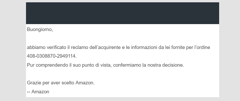This screenshot has width=240, height=101.
Task: Click the gray margin left of the email
Action: click(x=13, y=50)
